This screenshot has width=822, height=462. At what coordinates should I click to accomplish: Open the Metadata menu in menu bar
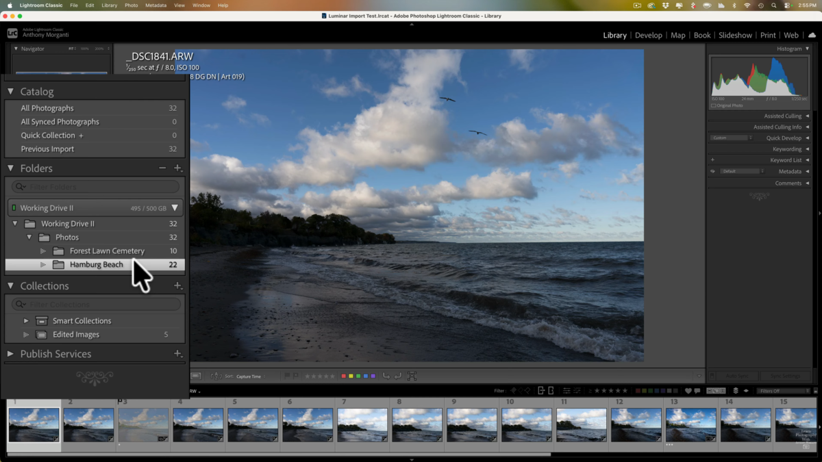click(155, 5)
